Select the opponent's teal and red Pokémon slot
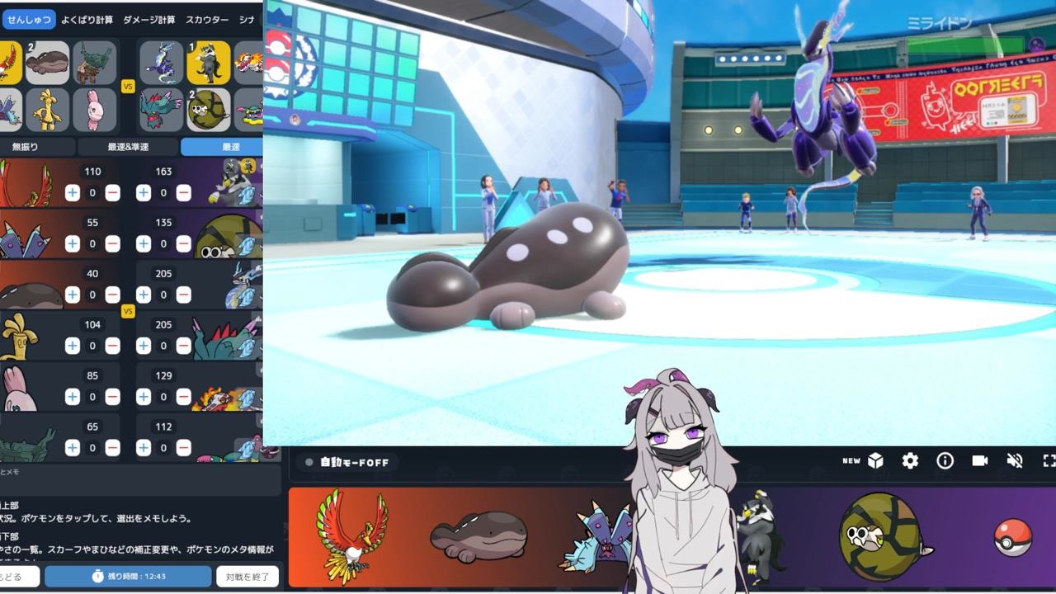This screenshot has width=1056, height=594. point(162,110)
